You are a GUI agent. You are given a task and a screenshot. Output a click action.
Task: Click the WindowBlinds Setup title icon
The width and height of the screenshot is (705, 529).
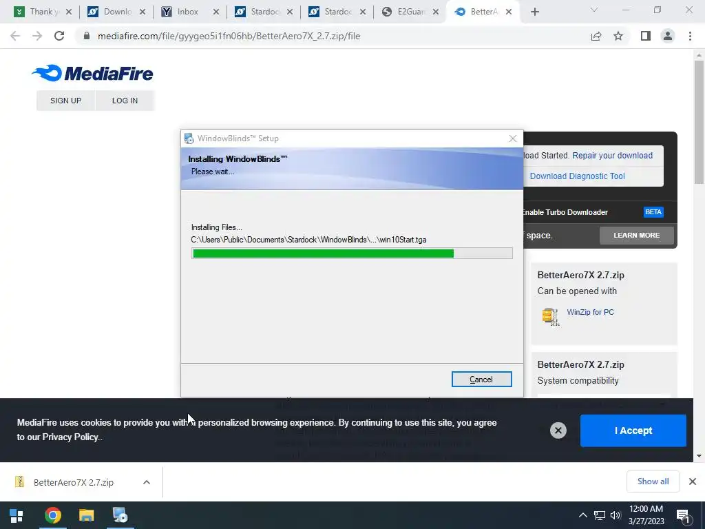click(x=189, y=138)
